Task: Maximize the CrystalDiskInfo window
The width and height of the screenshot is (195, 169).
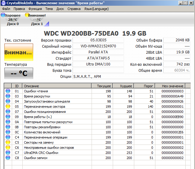Action: [186, 3]
